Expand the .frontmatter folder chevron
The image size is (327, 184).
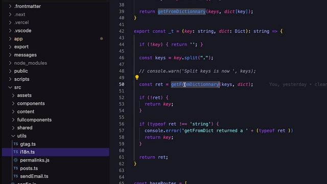pyautogui.click(x=10, y=7)
